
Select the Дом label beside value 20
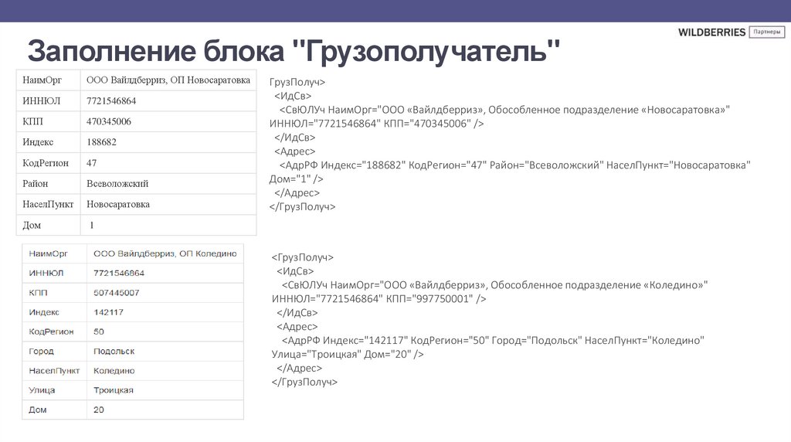[x=37, y=410]
